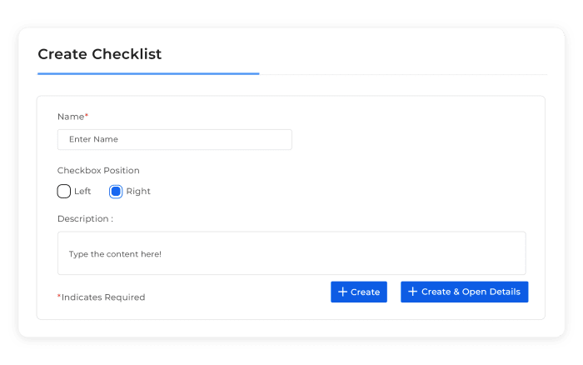Focus the Enter Name input field
The height and width of the screenshot is (365, 583).
(x=175, y=139)
